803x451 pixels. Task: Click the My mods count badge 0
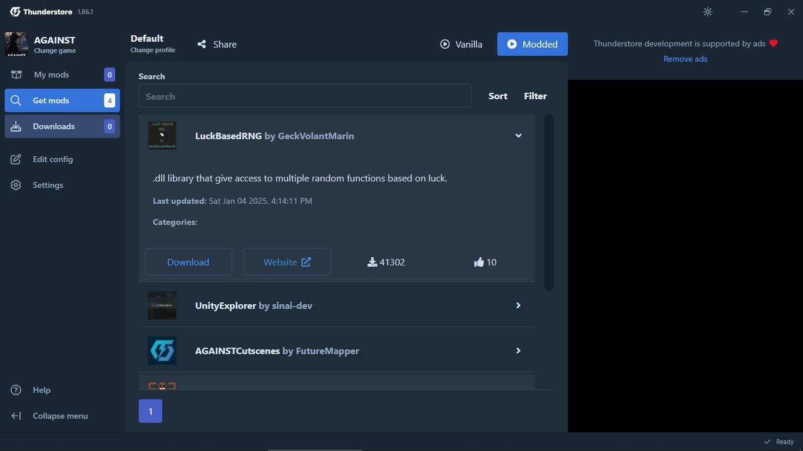109,75
